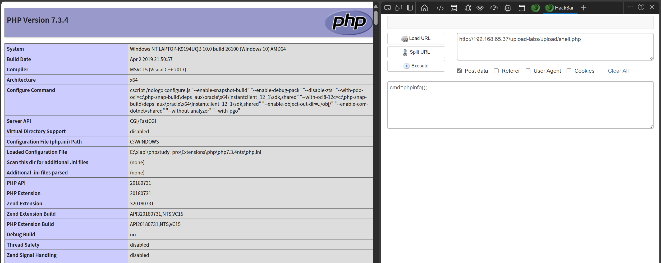Click the "Debug Build" row label

pos(21,234)
